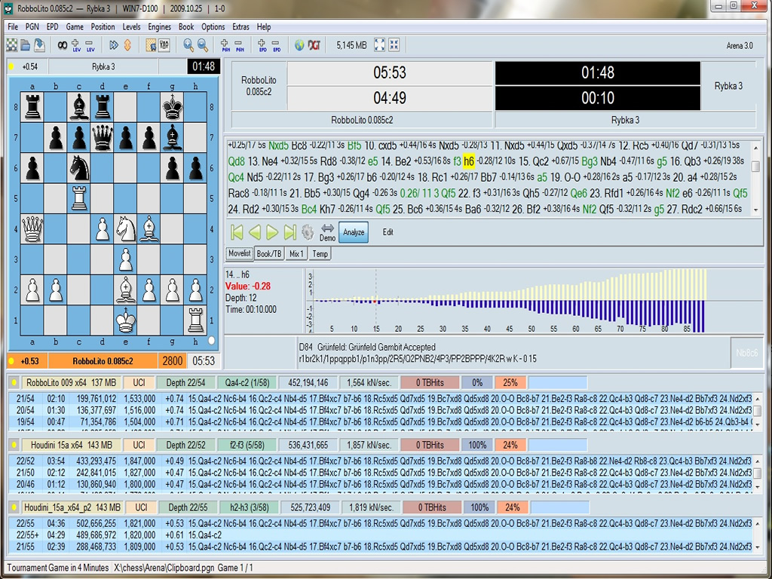Screen dimensions: 772x579
Task: Switch to the Book/TB tab
Action: point(269,253)
